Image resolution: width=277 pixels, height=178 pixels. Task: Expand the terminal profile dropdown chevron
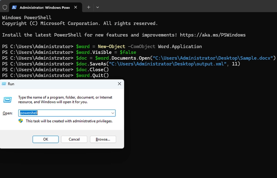pyautogui.click(x=97, y=7)
